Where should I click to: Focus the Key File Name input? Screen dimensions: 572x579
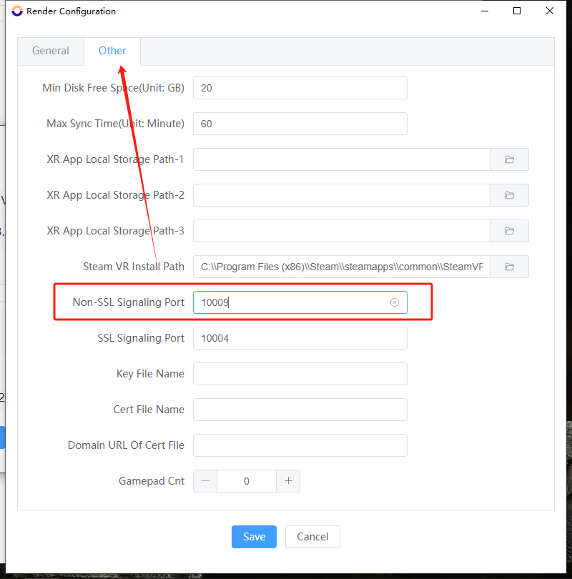(300, 374)
